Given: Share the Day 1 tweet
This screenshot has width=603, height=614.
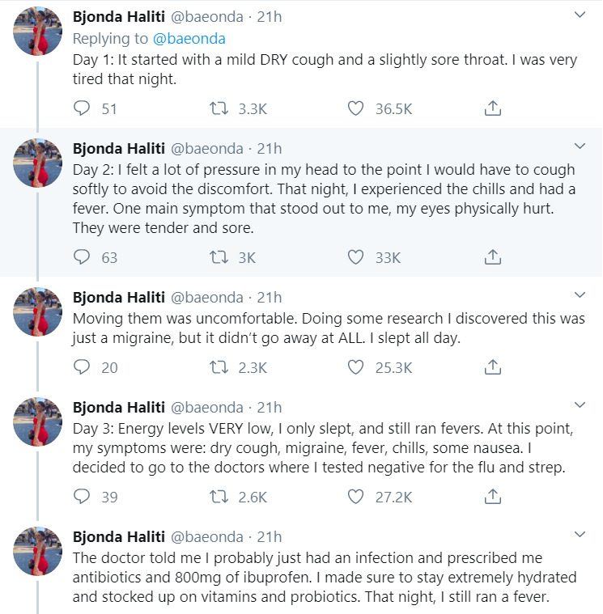Looking at the screenshot, I should (x=492, y=108).
